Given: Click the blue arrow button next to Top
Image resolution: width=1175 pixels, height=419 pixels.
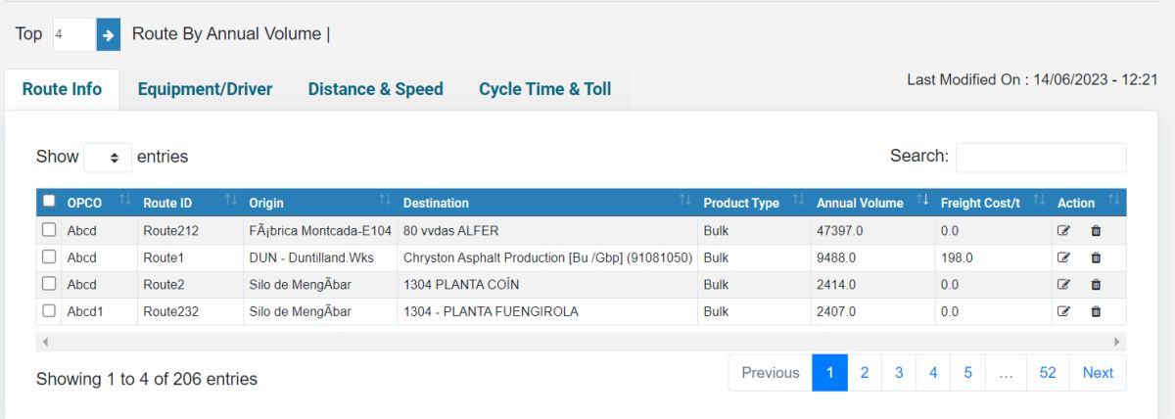Looking at the screenshot, I should (108, 34).
